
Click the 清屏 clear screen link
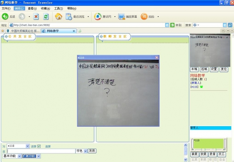[48, 146]
